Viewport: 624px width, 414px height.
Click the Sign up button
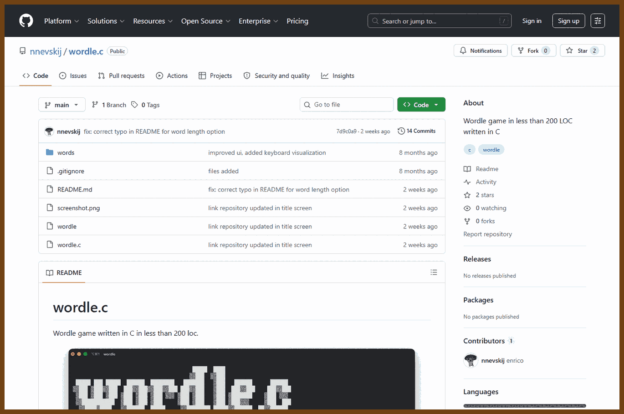568,21
